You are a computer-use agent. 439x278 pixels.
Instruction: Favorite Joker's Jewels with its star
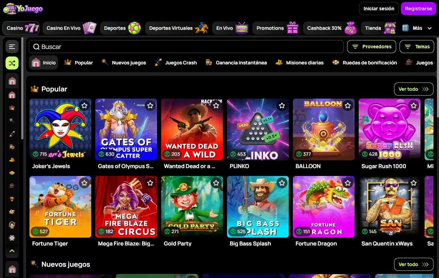pos(84,105)
